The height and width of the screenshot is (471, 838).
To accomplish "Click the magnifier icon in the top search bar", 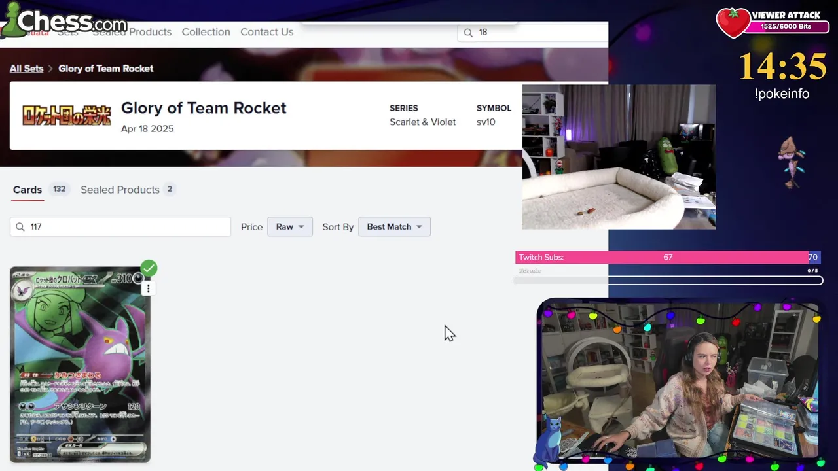I will [468, 32].
